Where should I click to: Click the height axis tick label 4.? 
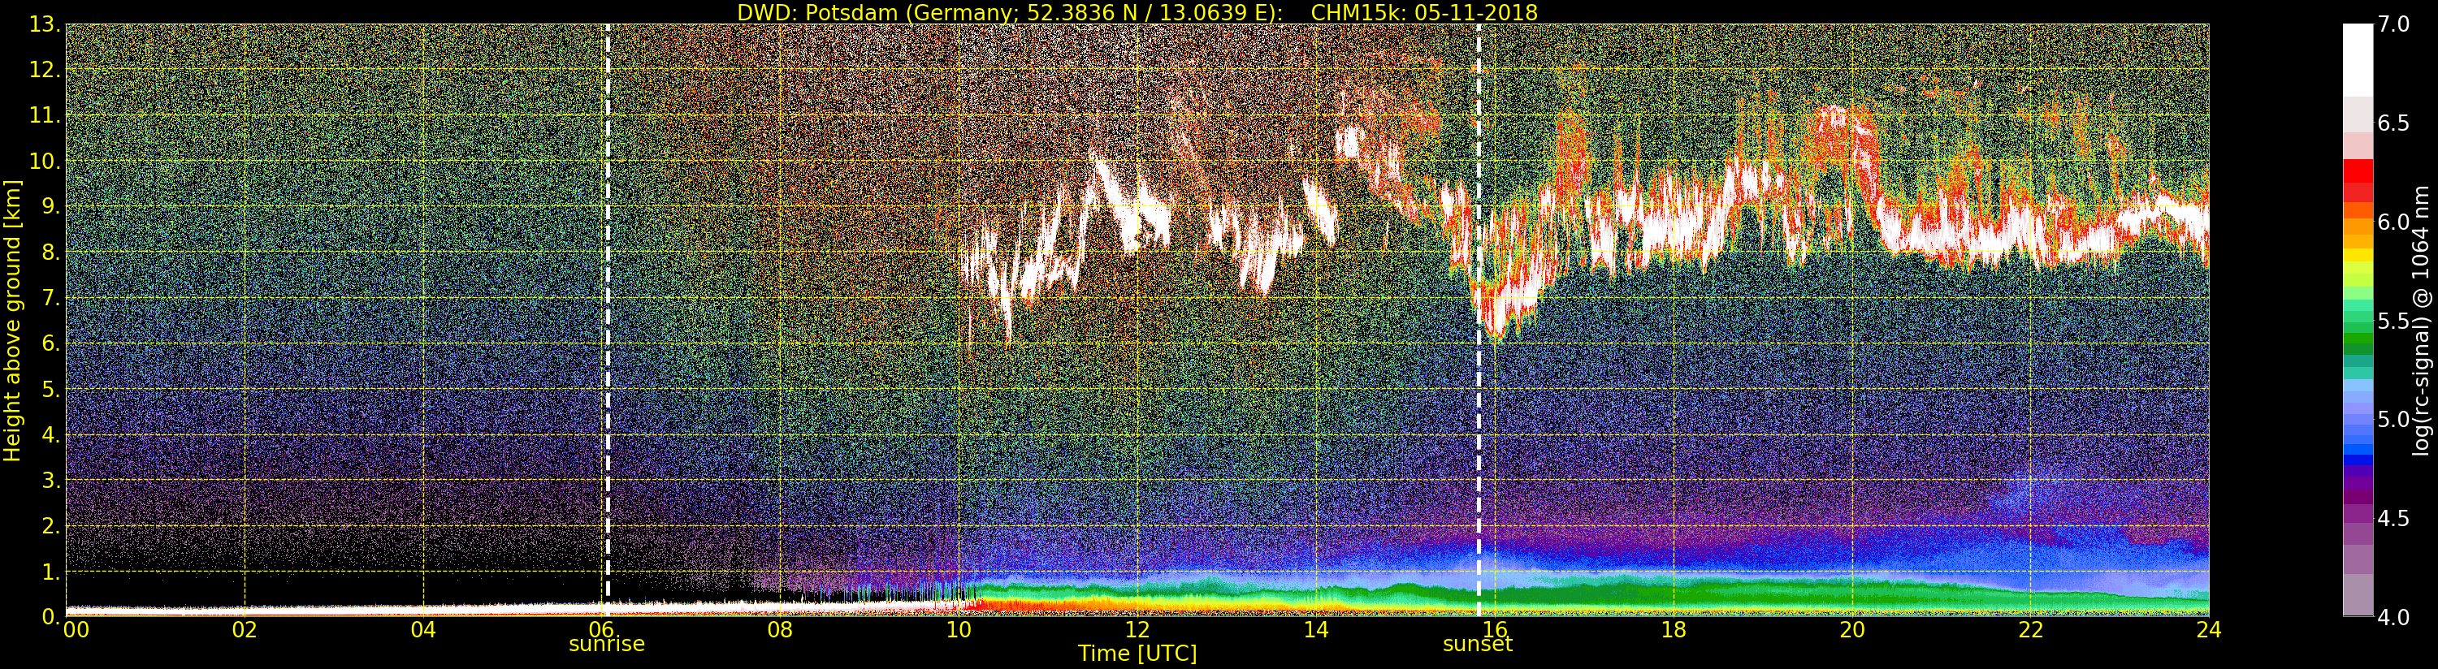point(50,435)
